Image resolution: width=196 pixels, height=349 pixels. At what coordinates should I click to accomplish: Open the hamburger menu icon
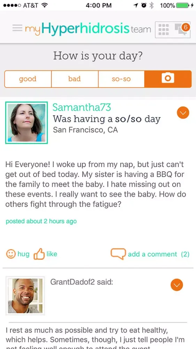click(17, 28)
